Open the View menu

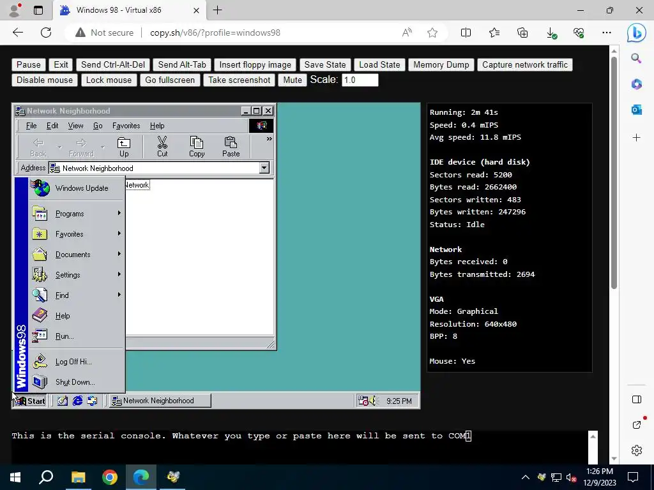point(75,126)
